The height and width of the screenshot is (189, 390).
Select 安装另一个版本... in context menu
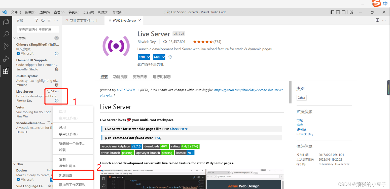tap(73, 143)
